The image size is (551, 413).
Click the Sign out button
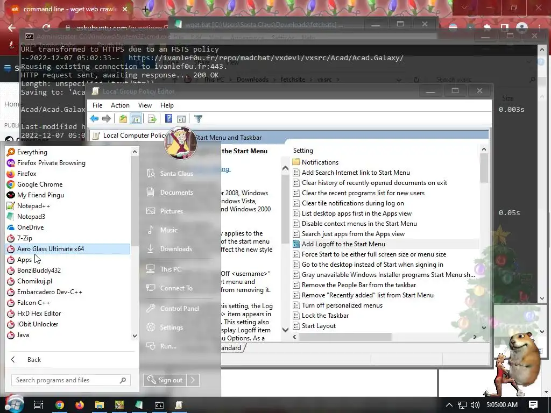tap(165, 380)
